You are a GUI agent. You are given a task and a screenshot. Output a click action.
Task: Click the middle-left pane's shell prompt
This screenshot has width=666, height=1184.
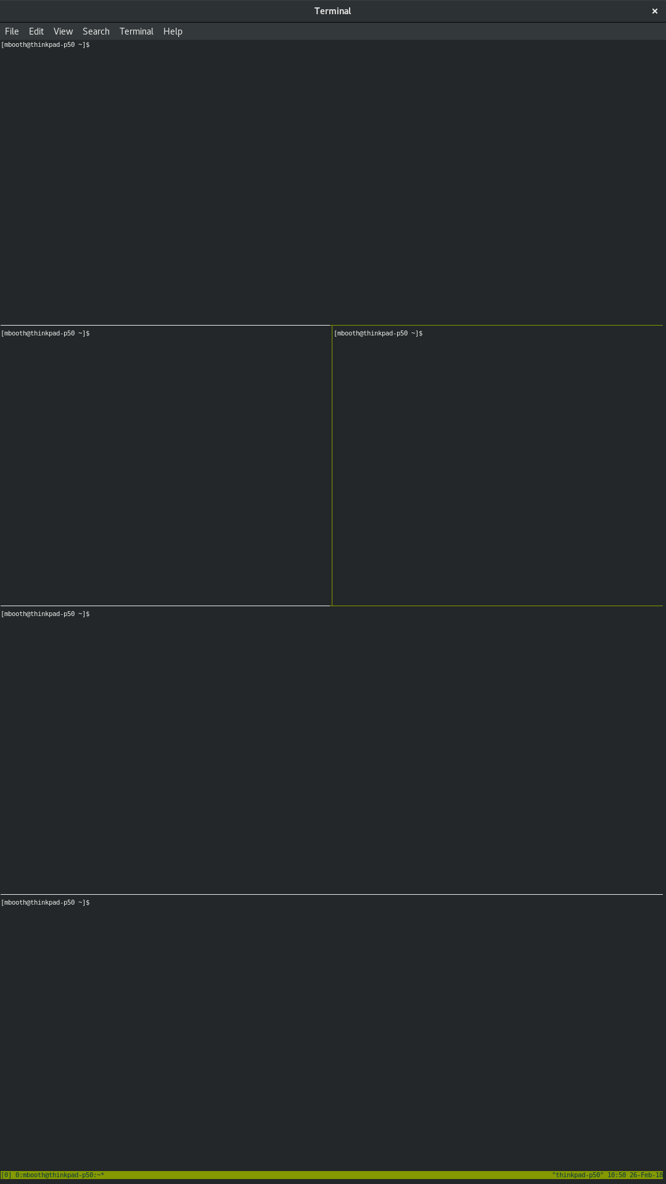click(x=46, y=334)
